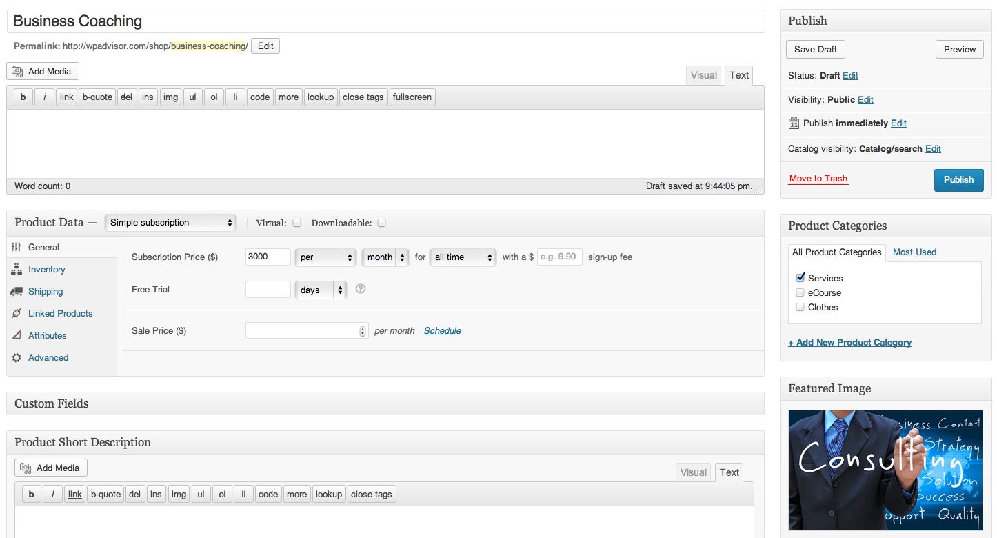Open the Most Used categories tab

914,252
